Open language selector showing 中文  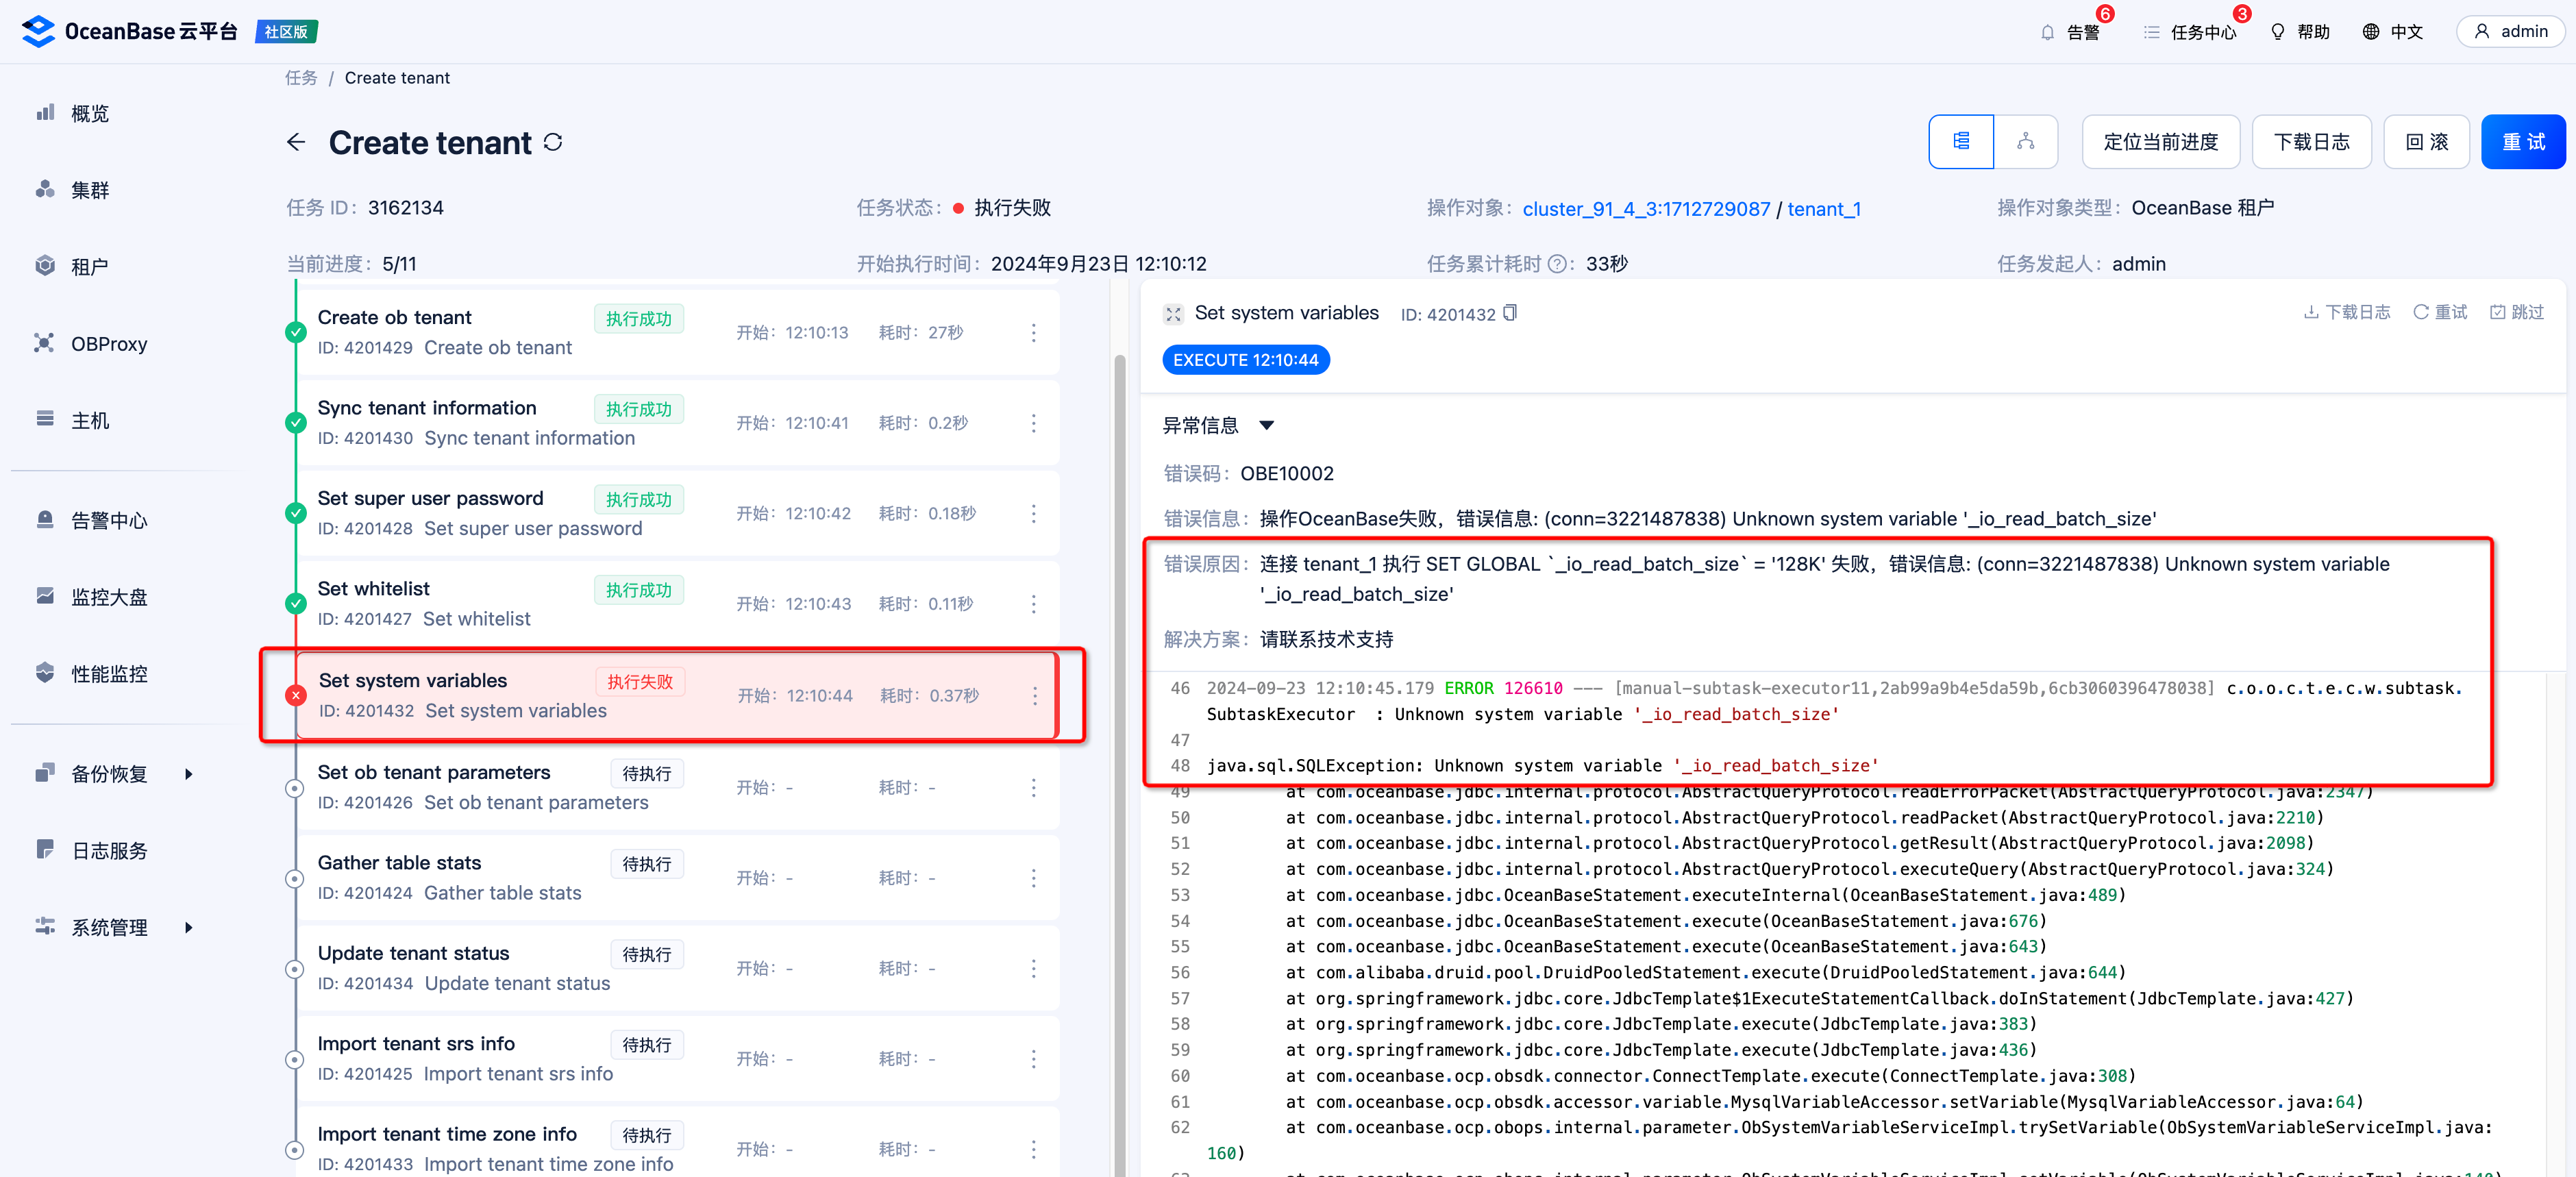[x=2393, y=32]
